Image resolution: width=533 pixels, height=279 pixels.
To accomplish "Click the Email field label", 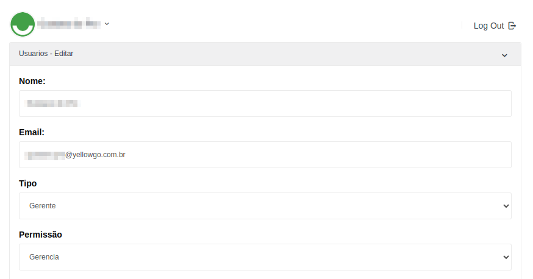I will (x=32, y=132).
